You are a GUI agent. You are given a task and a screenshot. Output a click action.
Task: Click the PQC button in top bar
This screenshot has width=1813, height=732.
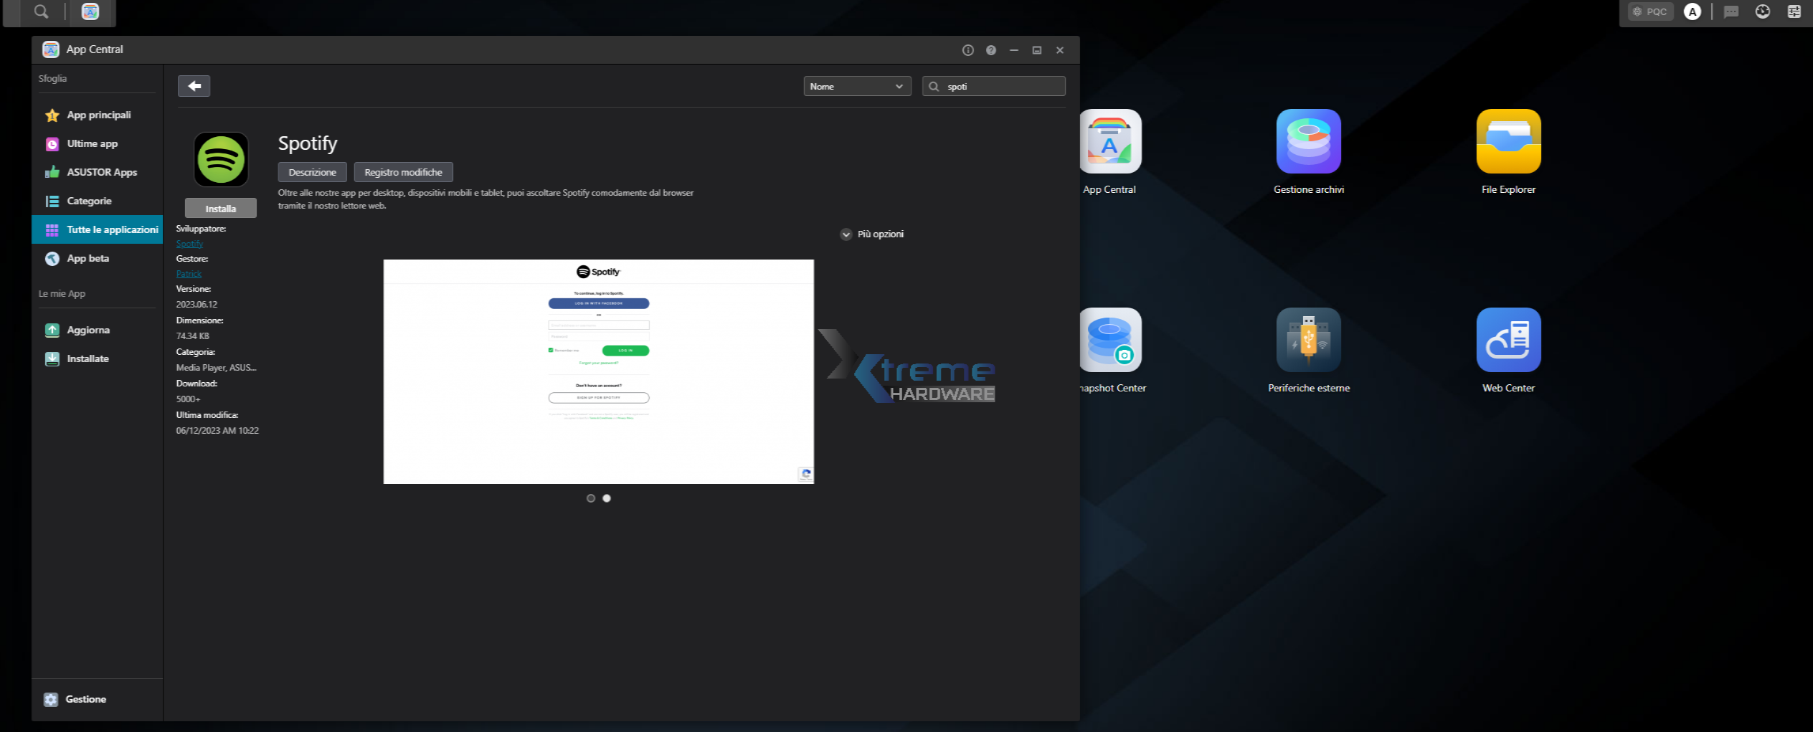point(1650,11)
